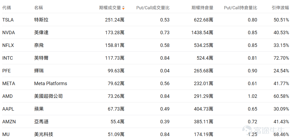
Task: Click AAPL Put/Call volume ratio 0.49
Action: click(165, 109)
